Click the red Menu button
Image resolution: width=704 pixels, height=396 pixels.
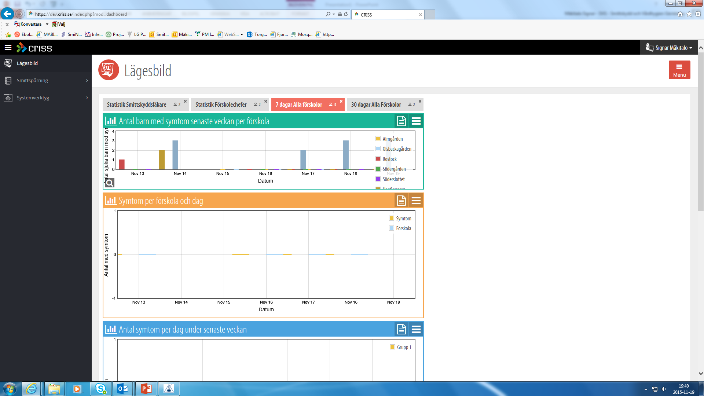(x=679, y=70)
